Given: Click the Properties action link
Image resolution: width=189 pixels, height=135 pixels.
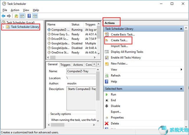Looking at the screenshot, I should 117,118.
